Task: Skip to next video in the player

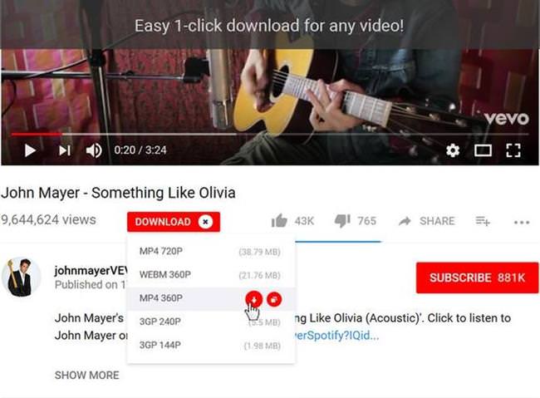Action: click(x=65, y=150)
